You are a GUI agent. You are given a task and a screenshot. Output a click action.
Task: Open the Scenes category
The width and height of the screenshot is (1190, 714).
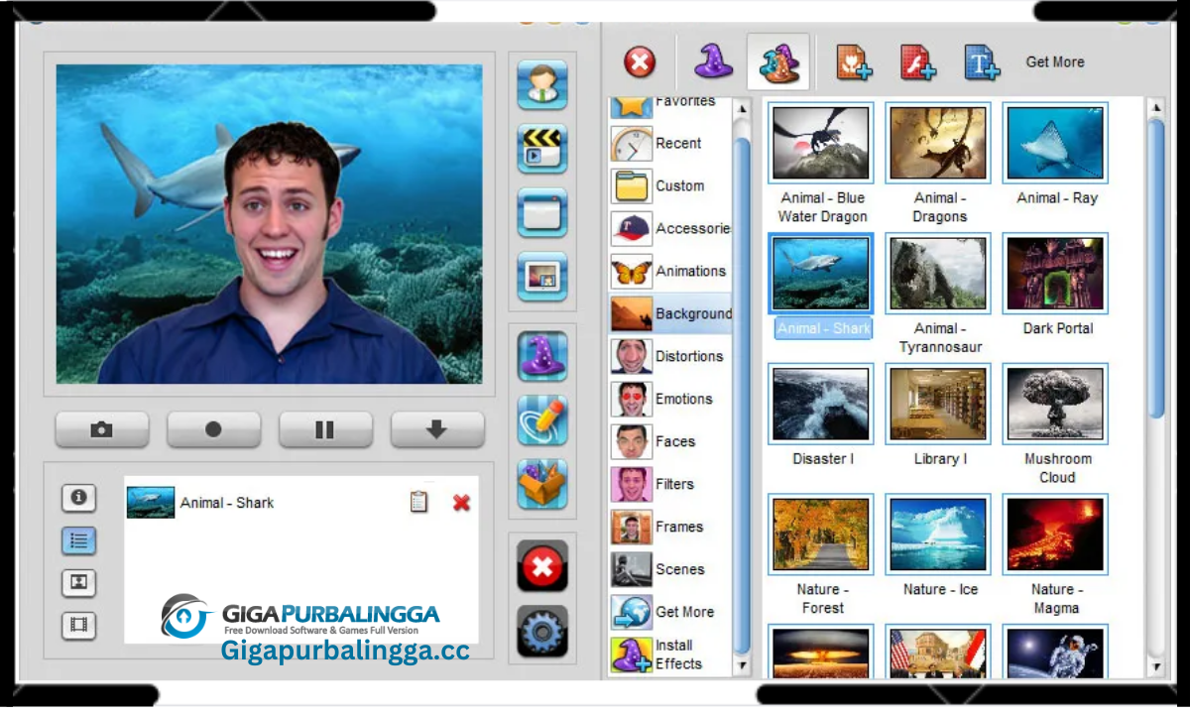(670, 569)
